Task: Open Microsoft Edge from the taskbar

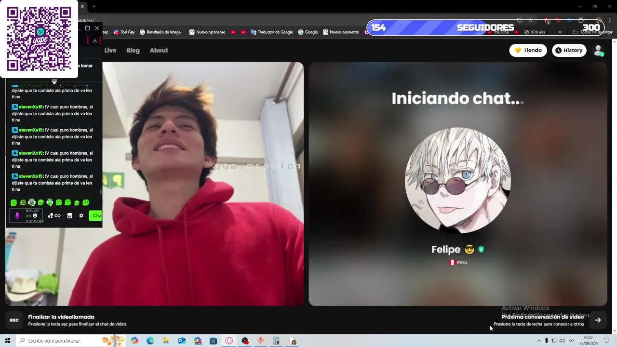Action: [150, 341]
